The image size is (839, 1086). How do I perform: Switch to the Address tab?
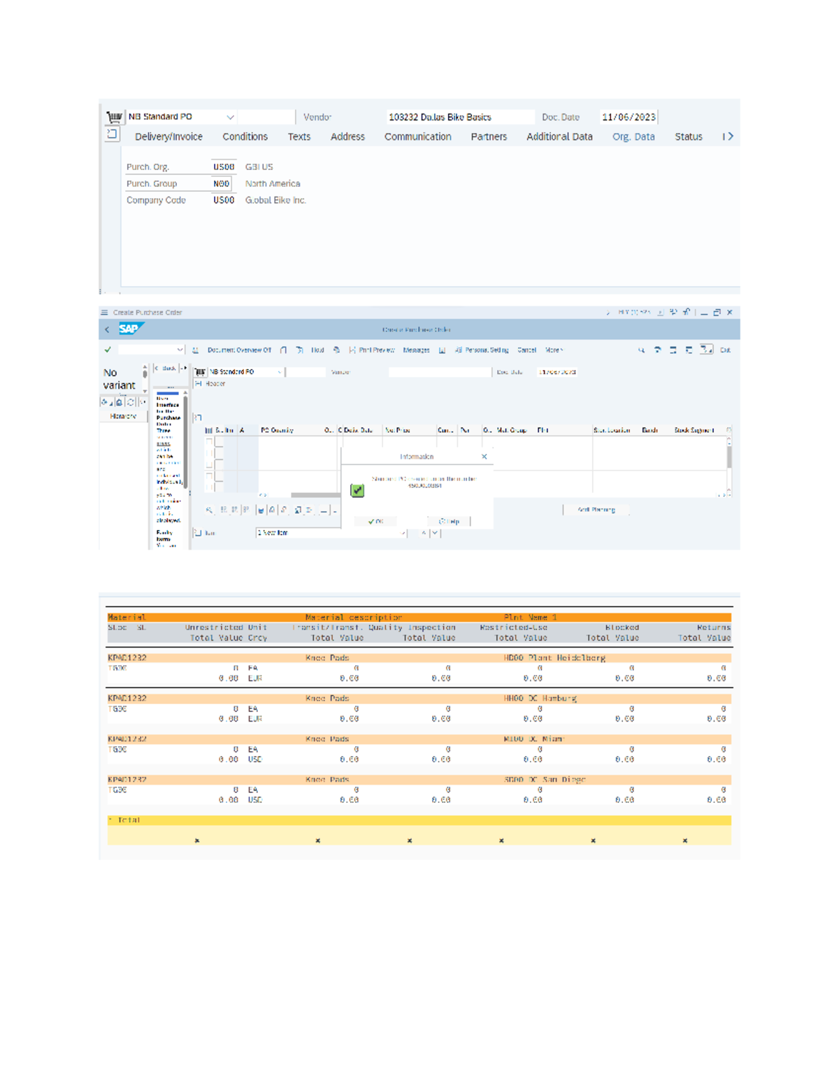coord(347,136)
